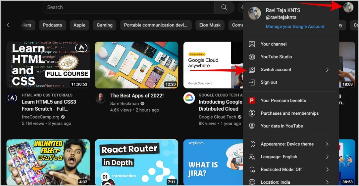The height and width of the screenshot is (186, 359).
Task: Select the Portable communication devices chip
Action: pyautogui.click(x=155, y=25)
